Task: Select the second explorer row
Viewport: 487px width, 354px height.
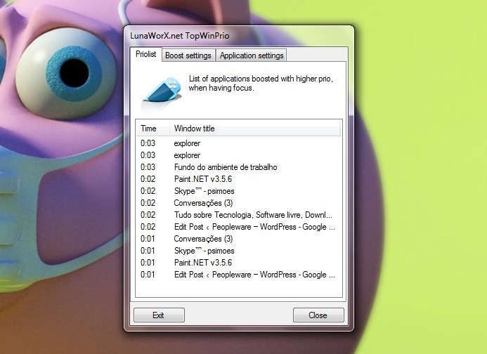Action: click(x=238, y=155)
